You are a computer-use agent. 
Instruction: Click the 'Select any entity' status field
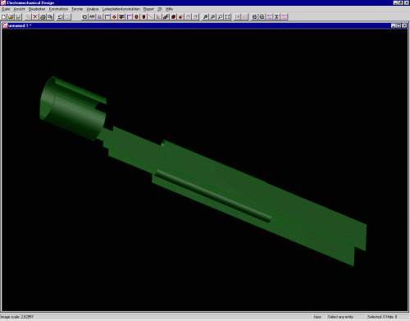coord(340,317)
